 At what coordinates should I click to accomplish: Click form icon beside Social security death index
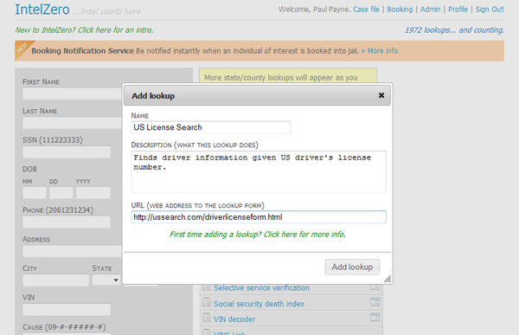[375, 302]
